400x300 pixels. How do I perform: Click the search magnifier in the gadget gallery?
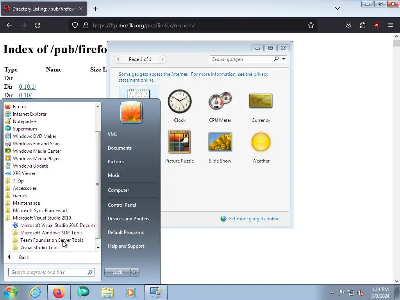(x=276, y=59)
